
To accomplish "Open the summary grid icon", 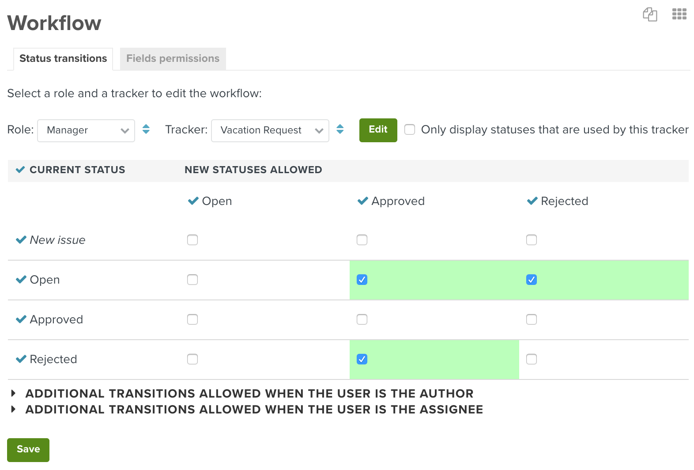I will (x=679, y=14).
